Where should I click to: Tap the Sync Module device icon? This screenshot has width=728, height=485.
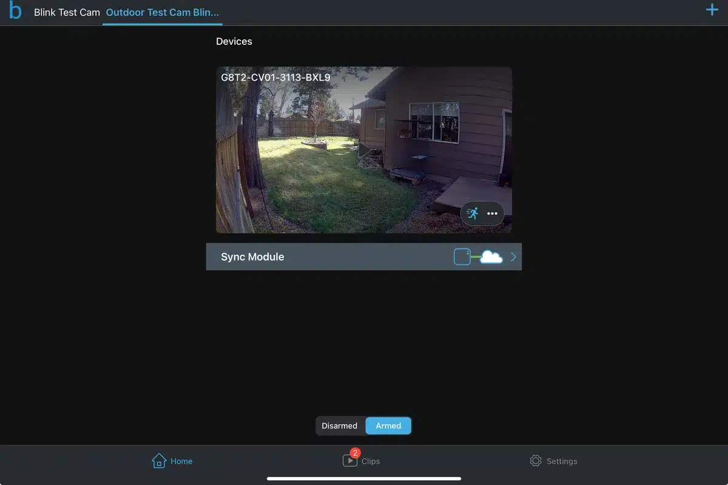[x=462, y=257]
